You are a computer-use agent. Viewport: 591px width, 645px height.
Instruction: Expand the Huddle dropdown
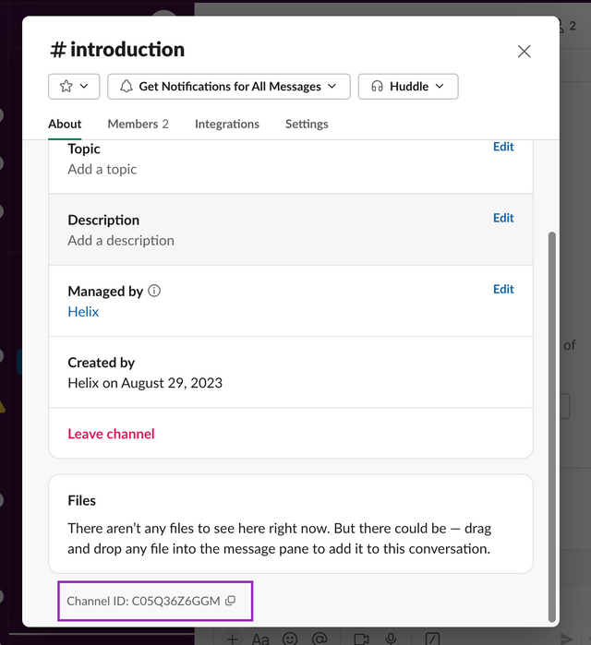click(x=408, y=87)
